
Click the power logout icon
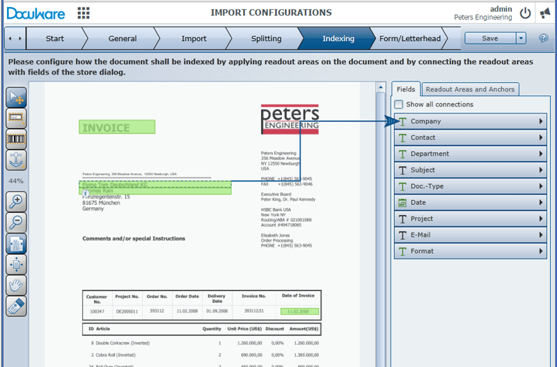[525, 13]
